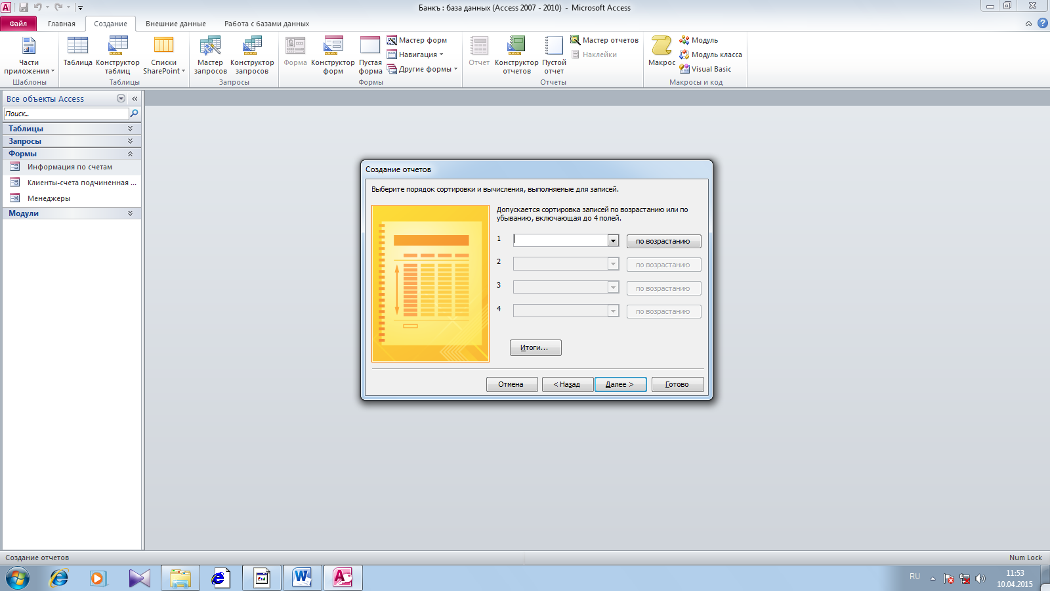This screenshot has width=1050, height=591.
Task: Collapse the ribbon with caret icon
Action: (x=1028, y=24)
